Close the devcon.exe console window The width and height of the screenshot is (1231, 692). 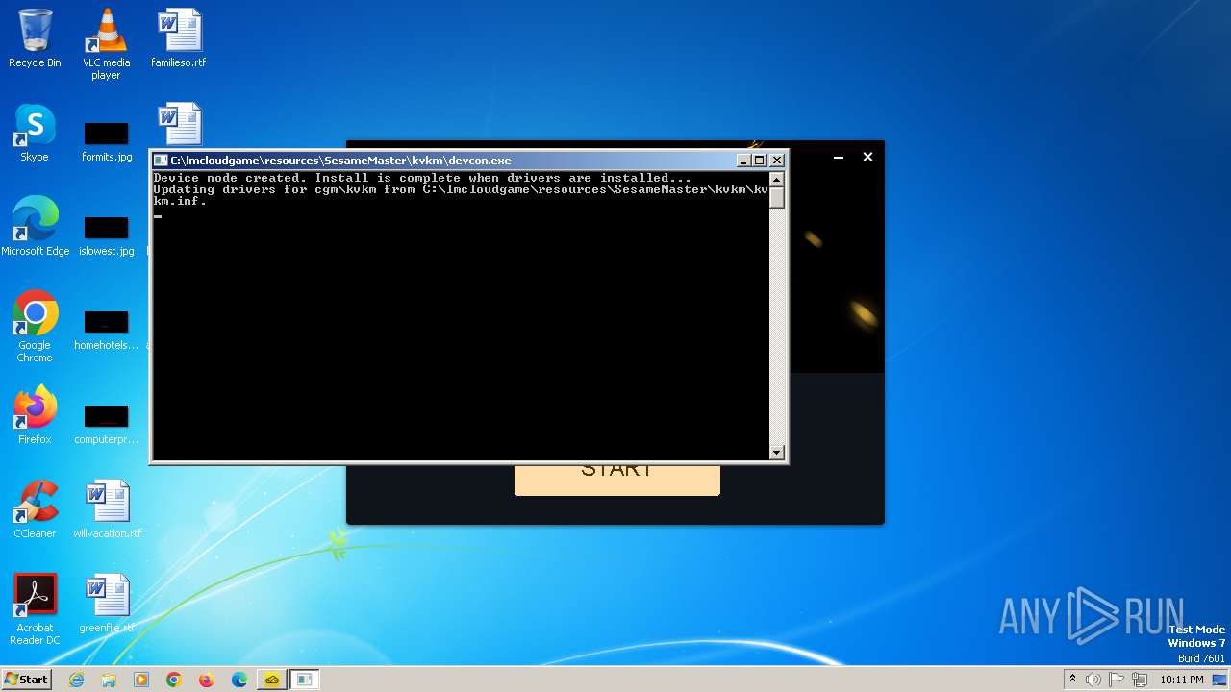click(777, 161)
